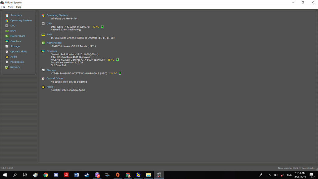Show hidden system tray icons
The height and width of the screenshot is (179, 318).
pyautogui.click(x=269, y=175)
